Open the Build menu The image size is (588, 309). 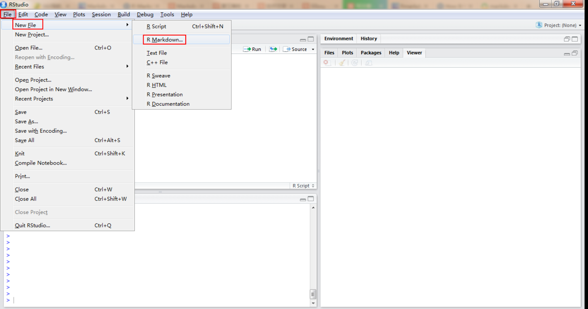(x=123, y=14)
